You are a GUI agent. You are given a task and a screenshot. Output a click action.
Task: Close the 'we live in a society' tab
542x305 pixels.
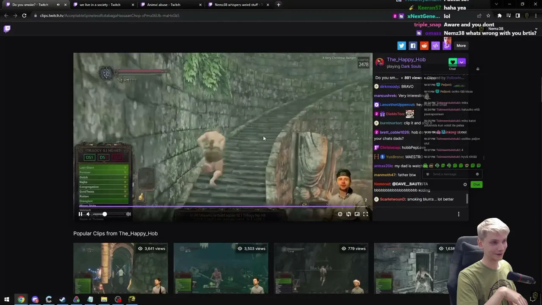[x=133, y=5]
